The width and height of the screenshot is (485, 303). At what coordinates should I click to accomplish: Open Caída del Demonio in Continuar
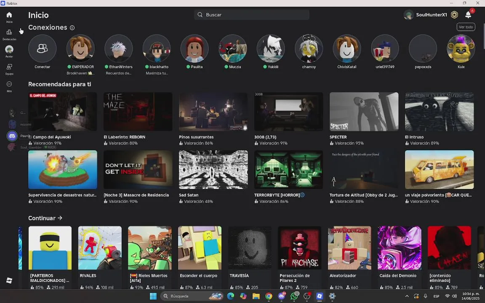coord(399,248)
